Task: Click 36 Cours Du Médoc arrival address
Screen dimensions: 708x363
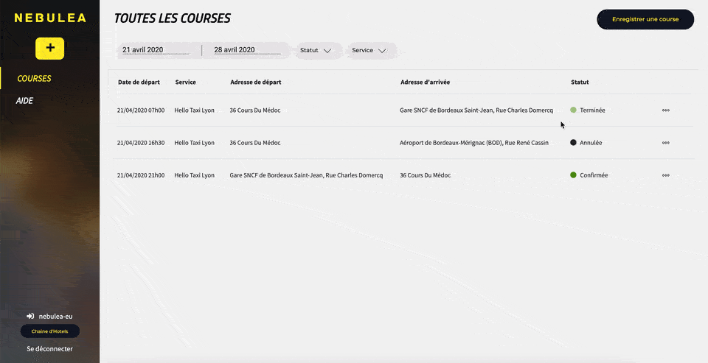Action: [x=425, y=175]
